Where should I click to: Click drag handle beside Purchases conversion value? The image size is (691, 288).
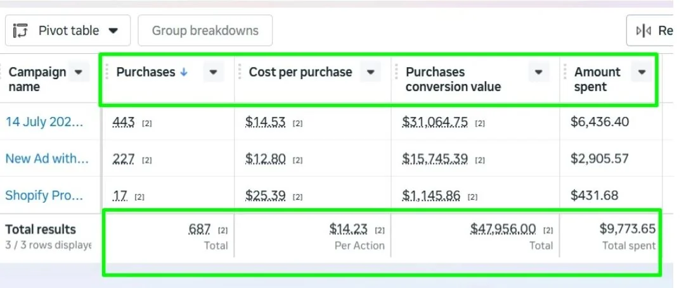[397, 72]
